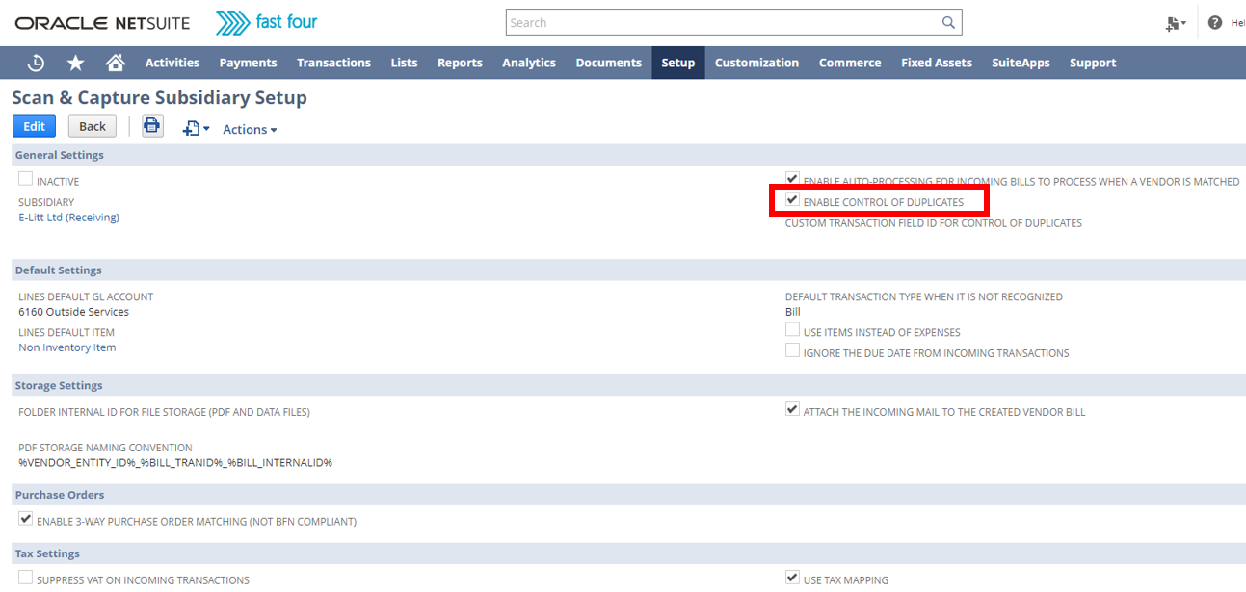Open the SuiteApps menu
The image size is (1246, 592).
(x=1021, y=63)
